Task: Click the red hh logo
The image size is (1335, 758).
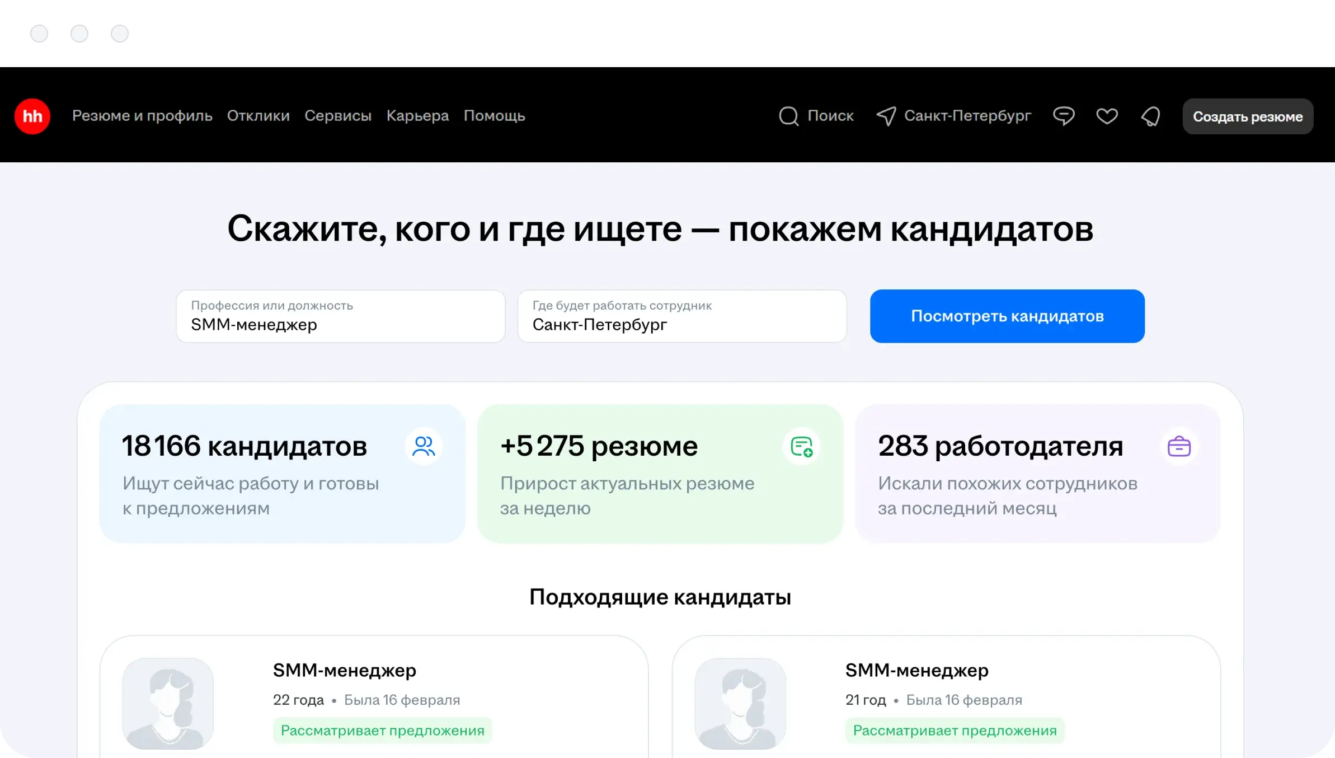Action: pos(32,116)
